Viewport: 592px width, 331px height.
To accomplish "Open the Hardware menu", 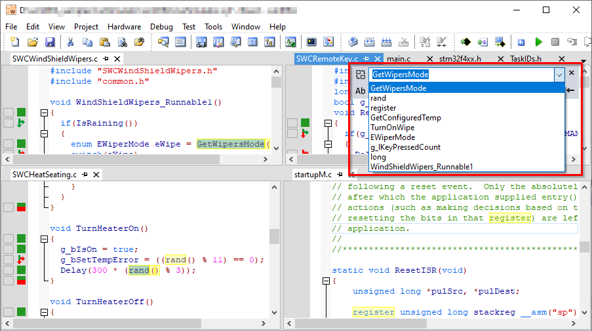I will click(x=124, y=27).
